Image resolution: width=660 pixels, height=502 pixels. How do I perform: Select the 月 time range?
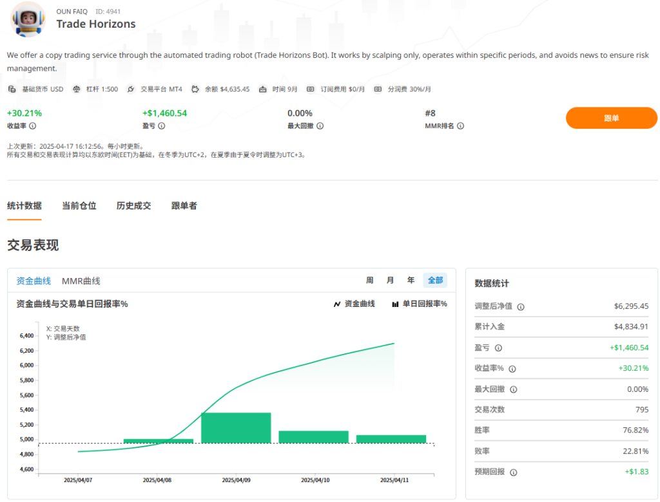pyautogui.click(x=390, y=281)
